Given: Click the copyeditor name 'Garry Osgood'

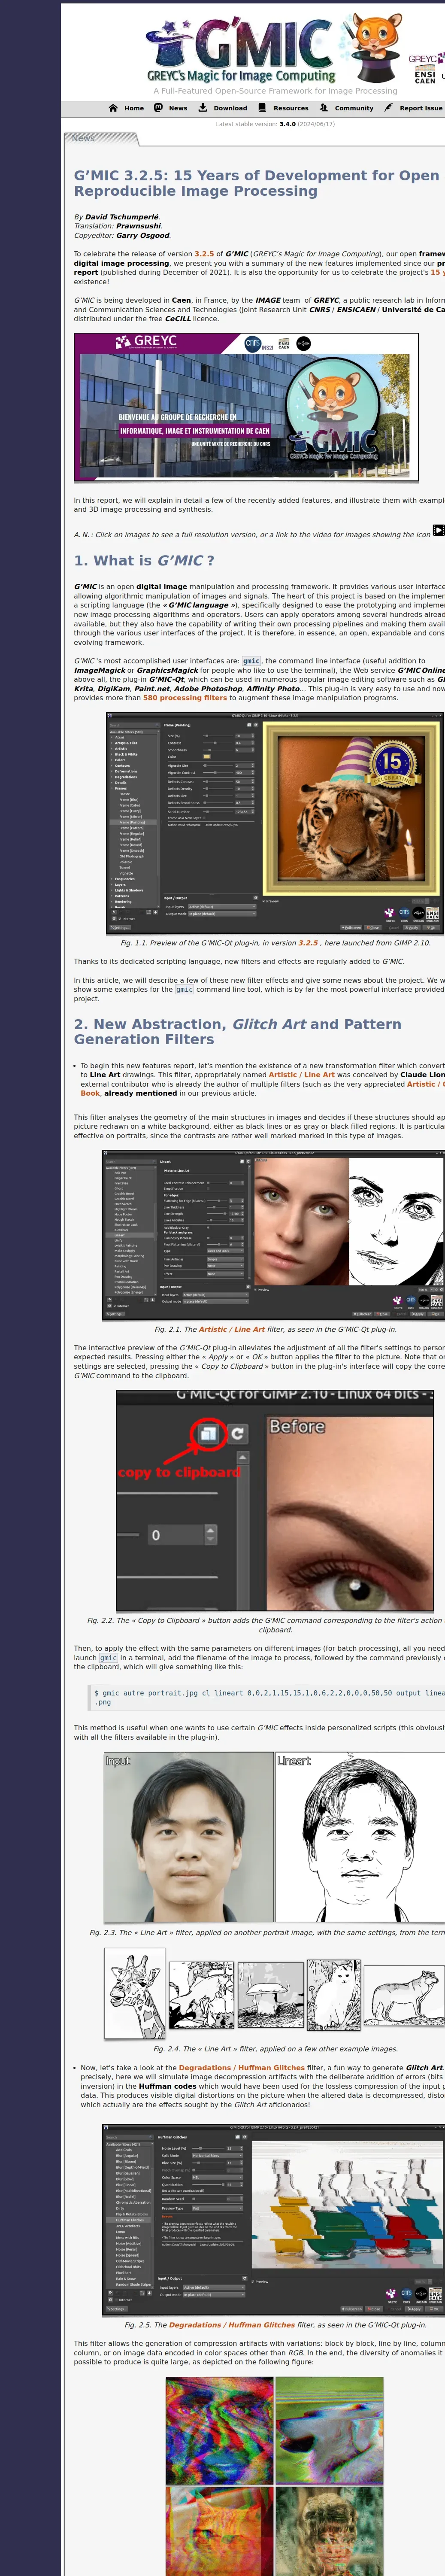Looking at the screenshot, I should click(x=142, y=236).
